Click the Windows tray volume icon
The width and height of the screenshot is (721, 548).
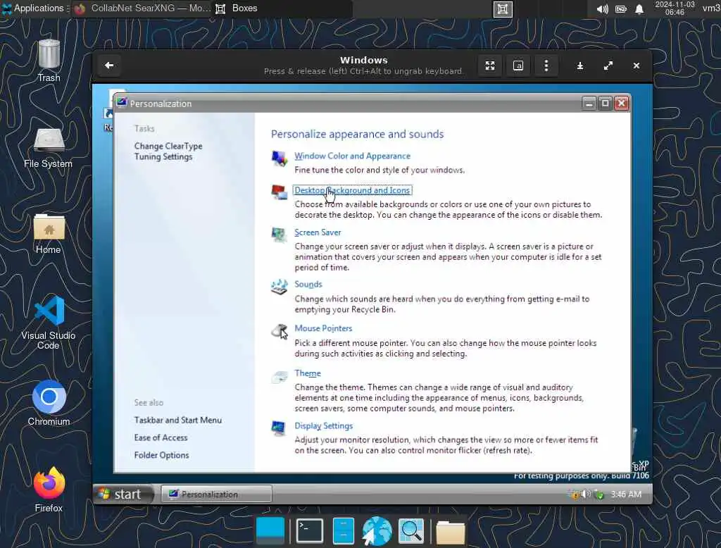click(586, 494)
